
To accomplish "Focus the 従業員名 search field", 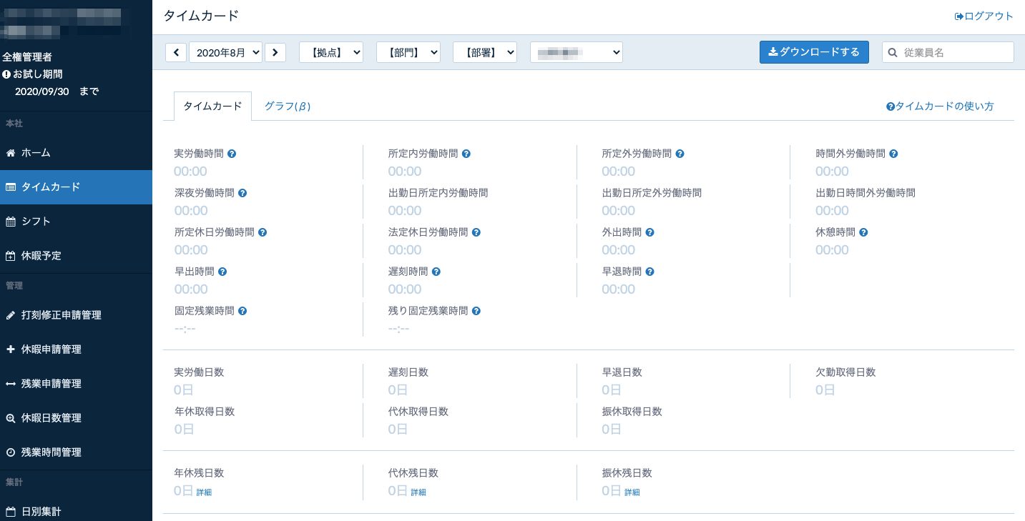I will pos(955,52).
